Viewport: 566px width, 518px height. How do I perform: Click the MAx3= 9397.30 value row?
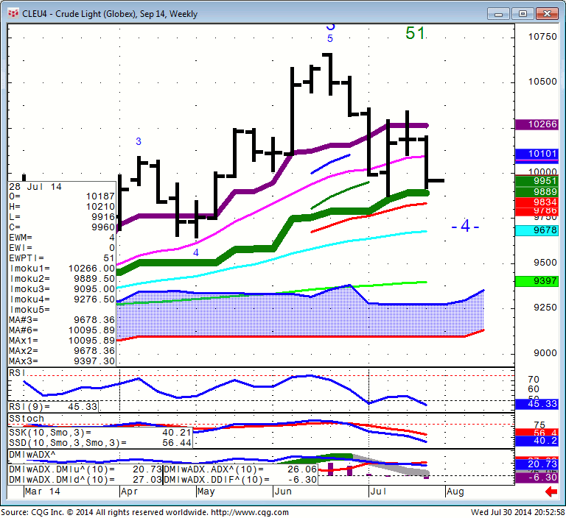(x=62, y=361)
